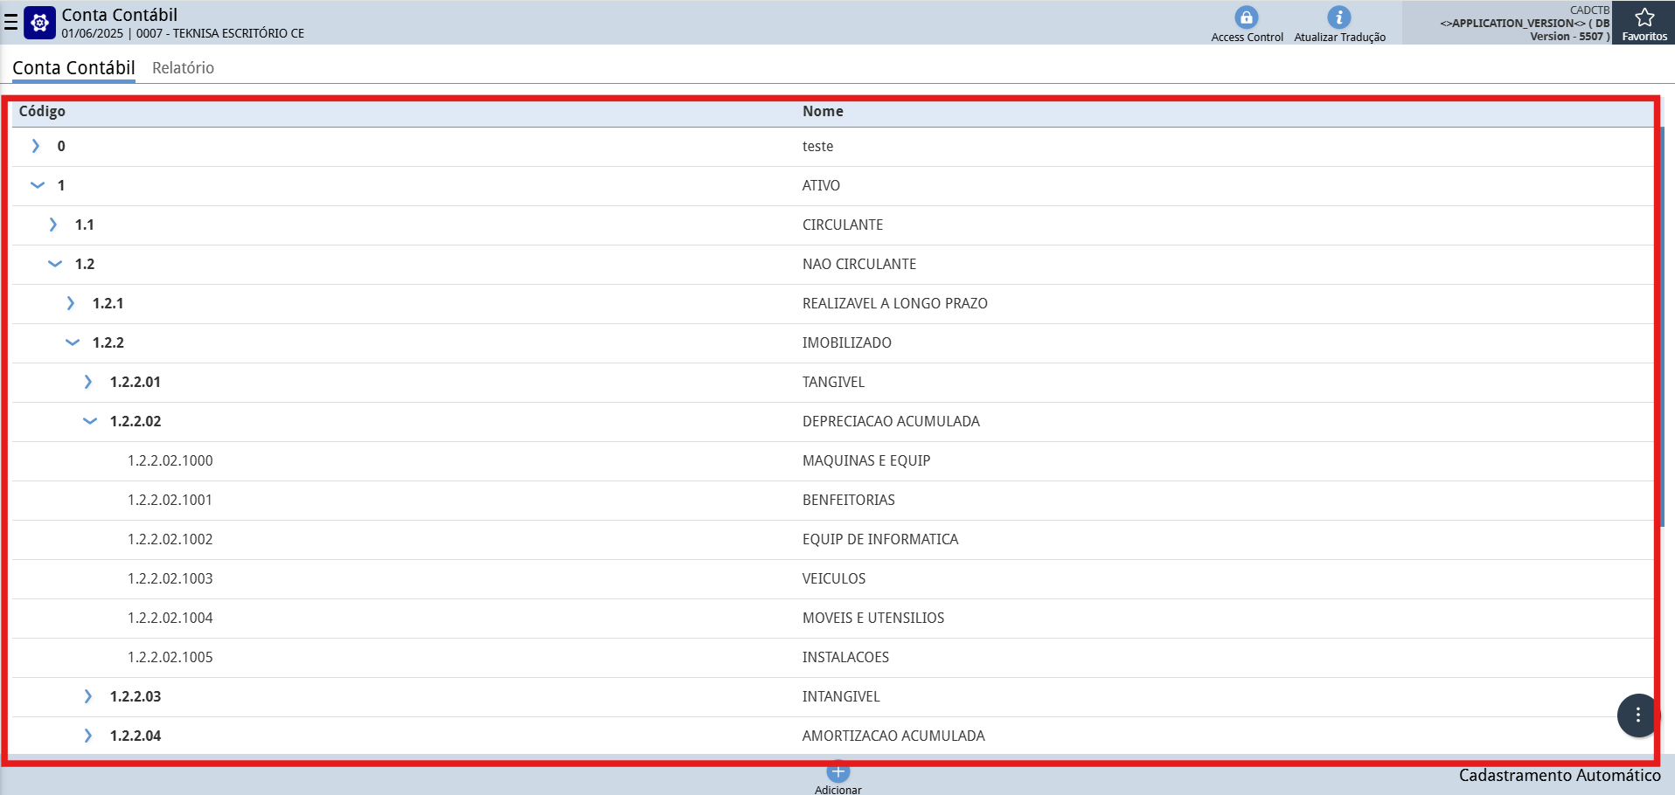
Task: Open Access Control lock icon
Action: [x=1246, y=17]
